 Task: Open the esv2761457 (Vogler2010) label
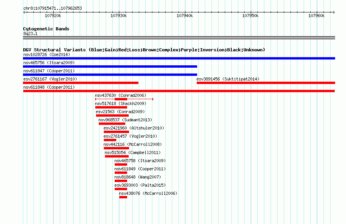tap(130, 136)
